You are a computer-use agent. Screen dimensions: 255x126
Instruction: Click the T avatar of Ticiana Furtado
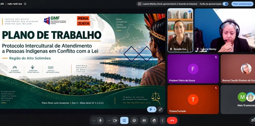(x=193, y=100)
